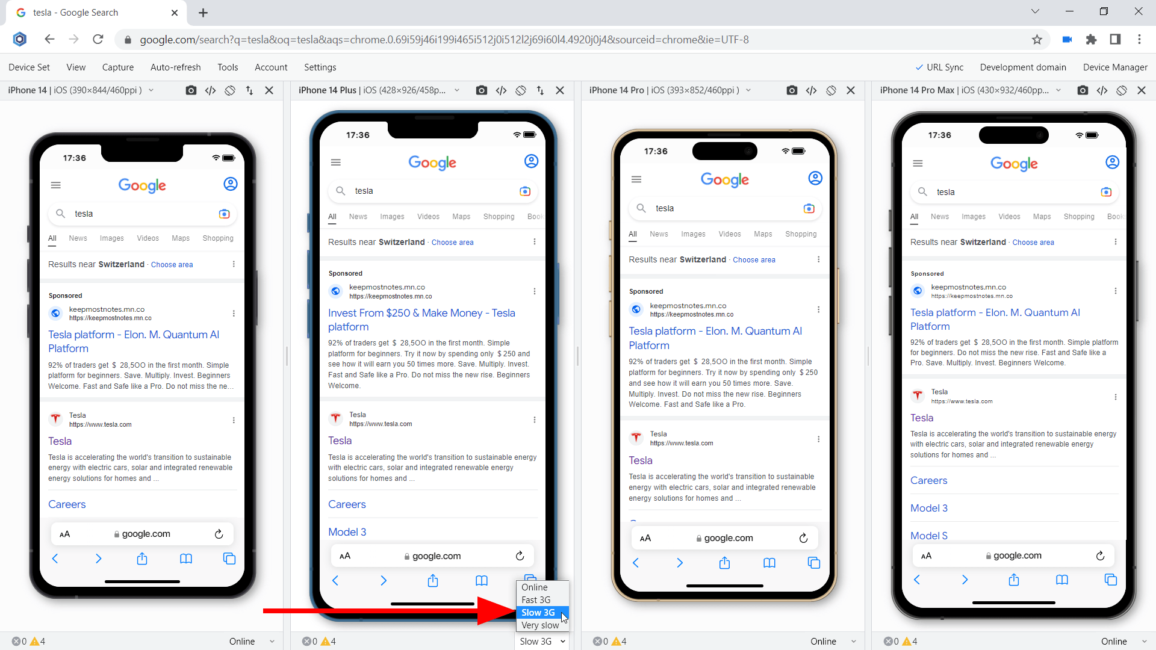Click the blue extension icon beside the back arrow
Viewport: 1156px width, 650px height.
(20, 39)
